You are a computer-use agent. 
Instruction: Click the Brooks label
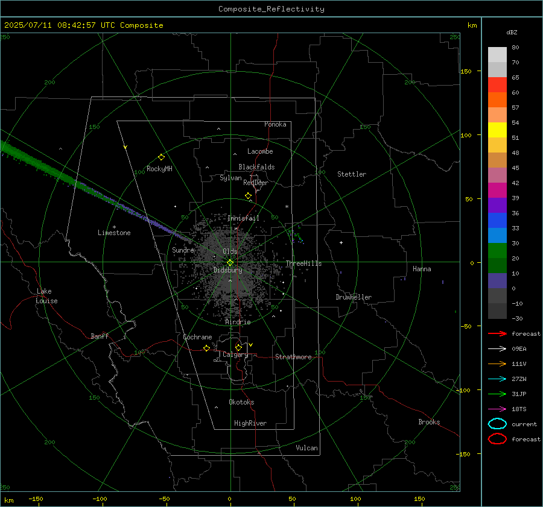[x=429, y=422]
